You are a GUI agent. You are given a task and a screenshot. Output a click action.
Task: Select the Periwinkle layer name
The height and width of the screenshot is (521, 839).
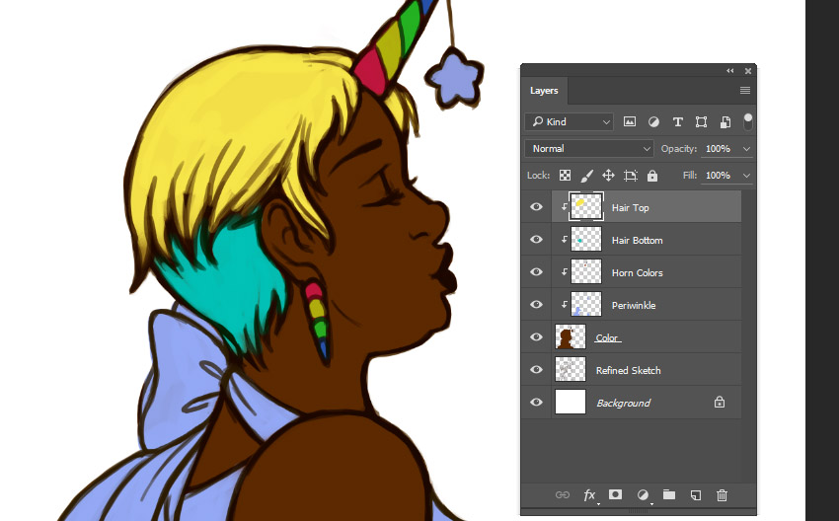pyautogui.click(x=634, y=306)
